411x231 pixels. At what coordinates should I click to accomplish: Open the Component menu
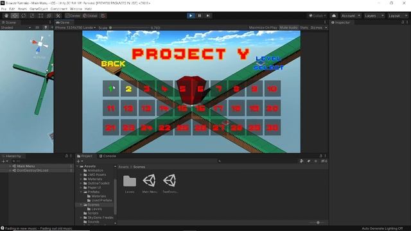tap(58, 9)
